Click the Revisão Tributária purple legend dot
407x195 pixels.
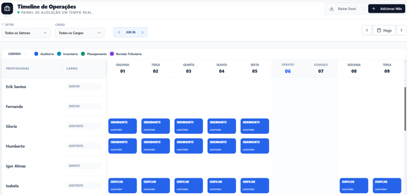click(112, 54)
